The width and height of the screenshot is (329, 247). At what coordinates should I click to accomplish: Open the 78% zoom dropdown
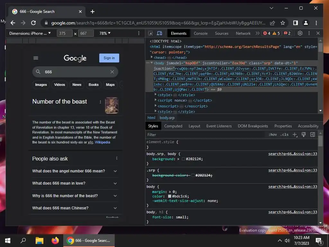105,33
